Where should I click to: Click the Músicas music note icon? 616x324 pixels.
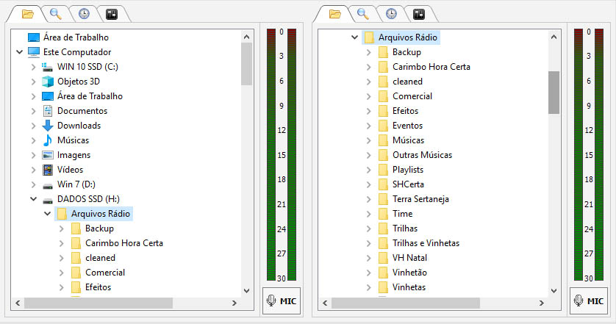[x=48, y=140]
